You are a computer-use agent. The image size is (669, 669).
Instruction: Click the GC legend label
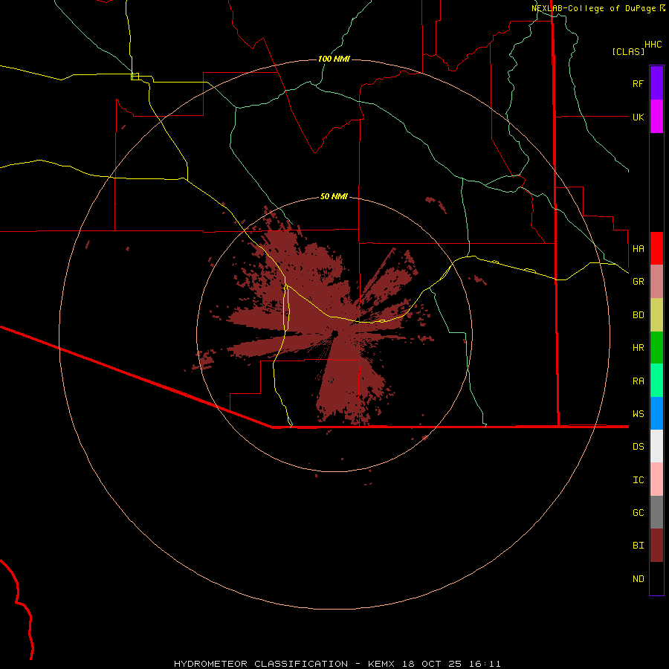point(638,513)
